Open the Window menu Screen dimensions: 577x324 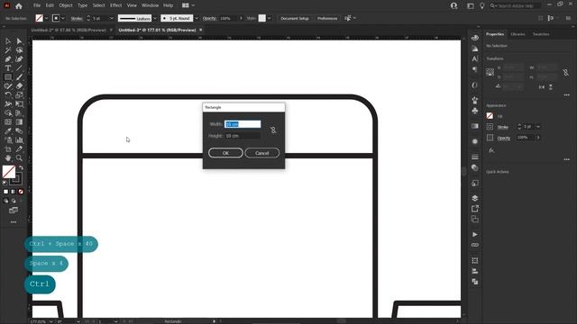pyautogui.click(x=151, y=5)
